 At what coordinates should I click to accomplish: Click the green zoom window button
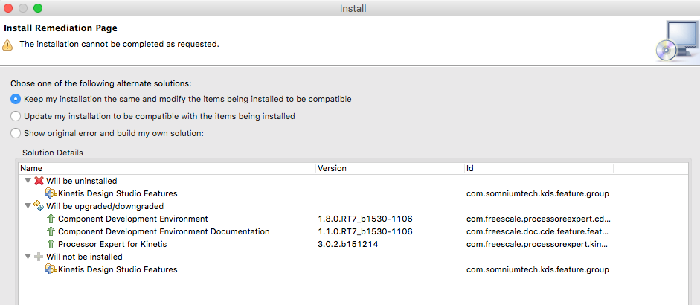[x=38, y=8]
